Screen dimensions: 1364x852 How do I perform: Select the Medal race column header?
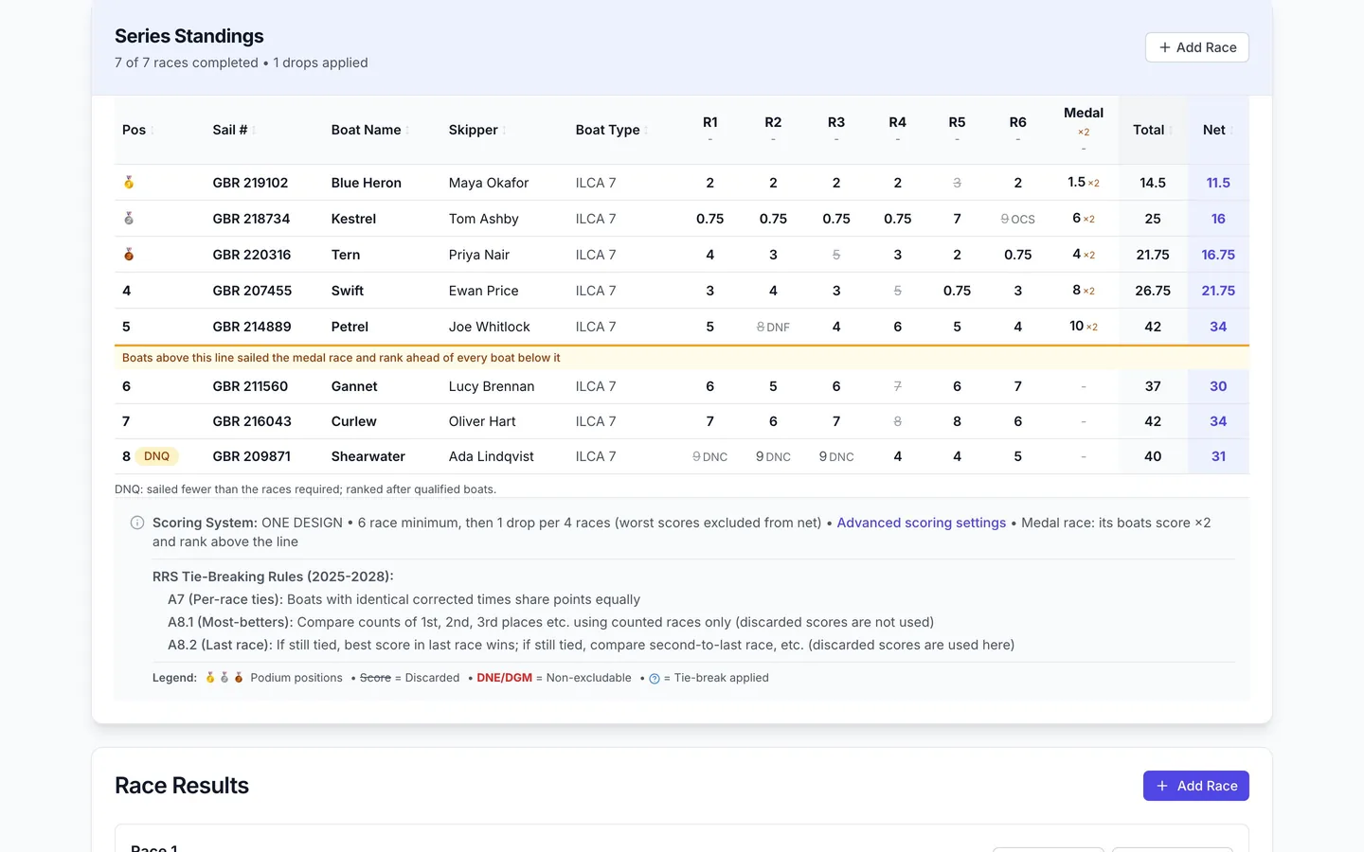[1084, 129]
